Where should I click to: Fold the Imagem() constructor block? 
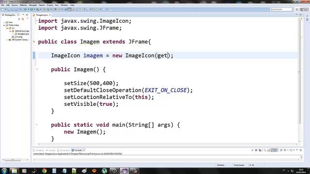(37, 69)
